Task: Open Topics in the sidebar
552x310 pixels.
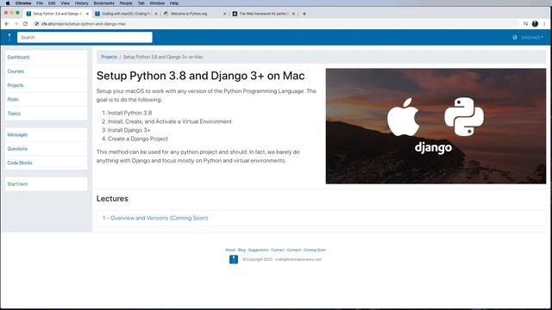Action: point(14,114)
